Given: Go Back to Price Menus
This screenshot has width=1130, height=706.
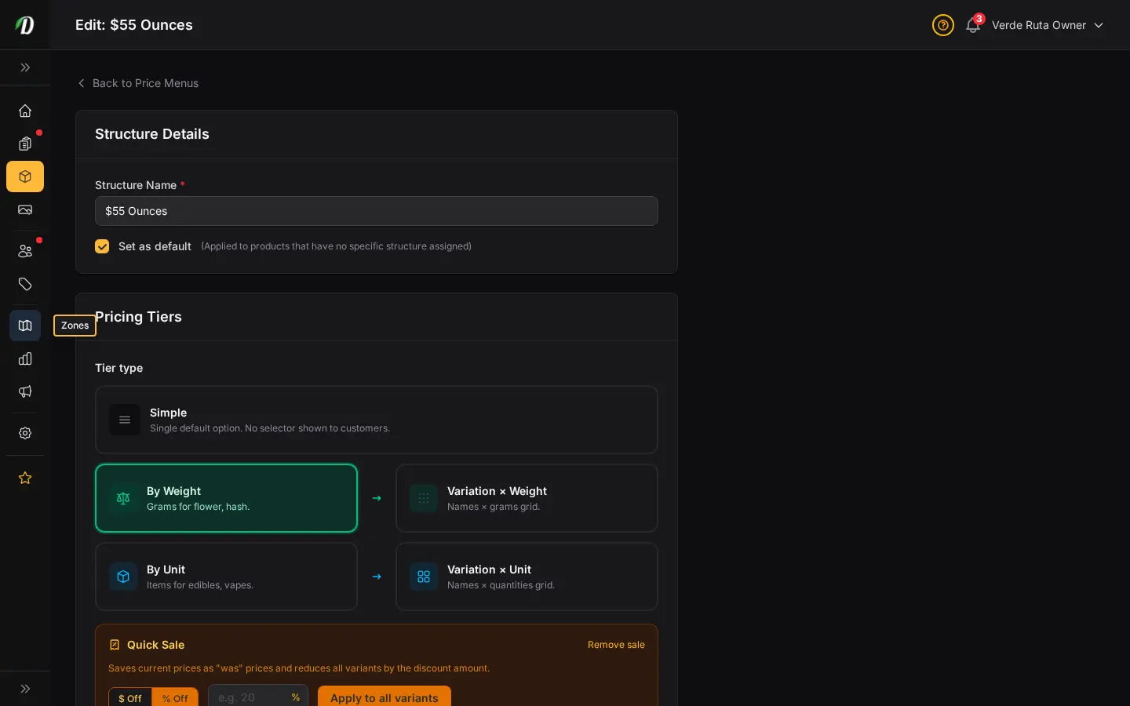Looking at the screenshot, I should [x=138, y=83].
